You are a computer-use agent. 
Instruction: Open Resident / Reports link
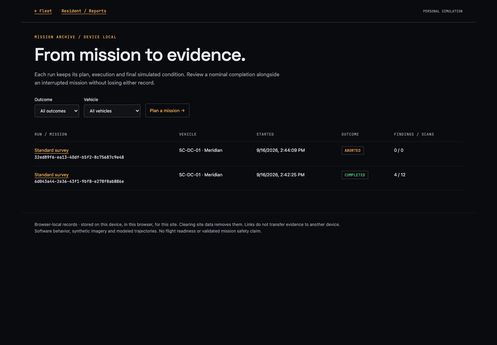coord(84,11)
